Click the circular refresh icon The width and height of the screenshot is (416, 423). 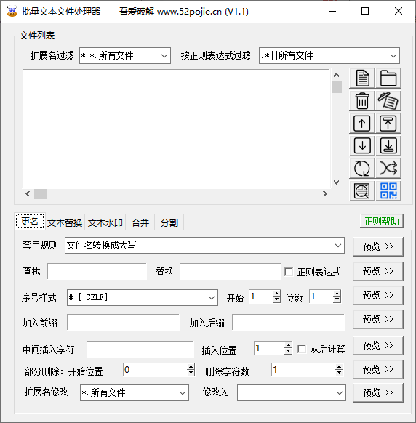click(x=362, y=168)
